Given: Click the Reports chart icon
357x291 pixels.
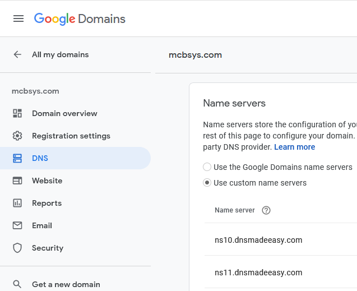Looking at the screenshot, I should point(17,203).
